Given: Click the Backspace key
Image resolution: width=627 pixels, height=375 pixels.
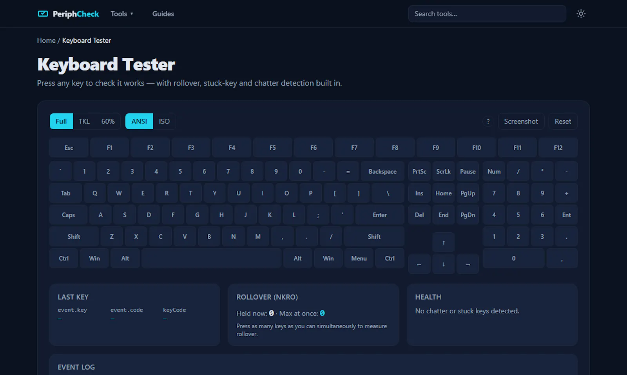Looking at the screenshot, I should pyautogui.click(x=382, y=172).
